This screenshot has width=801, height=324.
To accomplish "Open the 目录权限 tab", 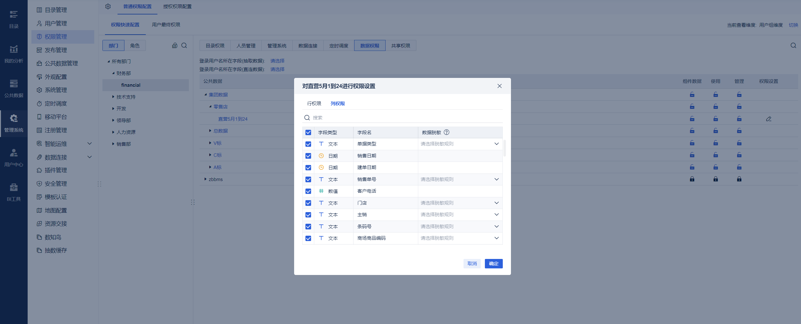I will (215, 46).
